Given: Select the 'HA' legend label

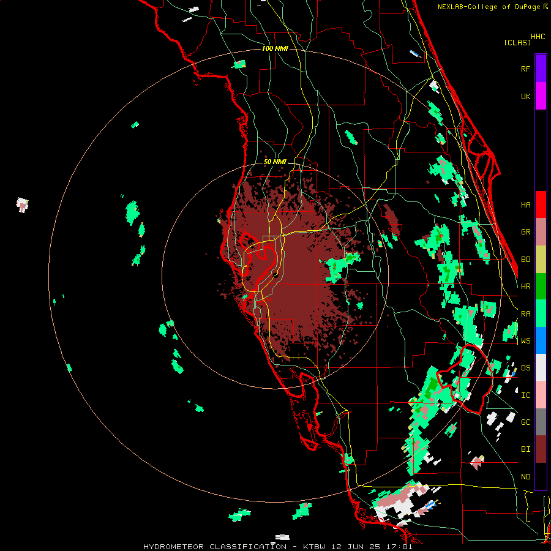Looking at the screenshot, I should click(525, 204).
